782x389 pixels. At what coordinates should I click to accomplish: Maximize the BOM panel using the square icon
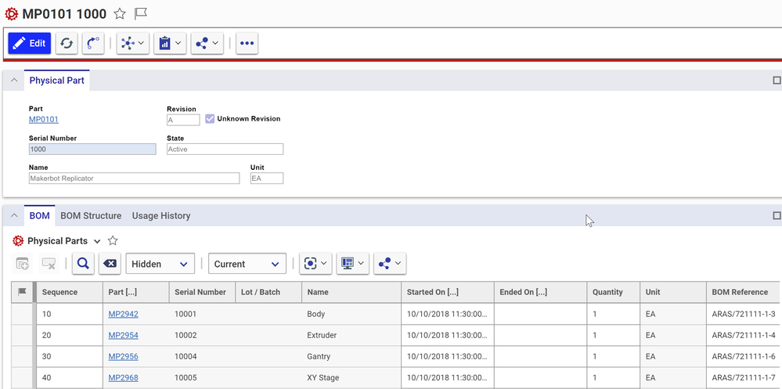(777, 216)
